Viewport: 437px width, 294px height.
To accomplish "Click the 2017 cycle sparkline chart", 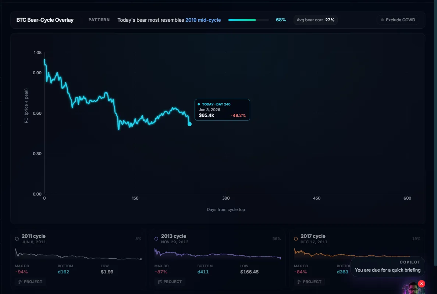I will [x=352, y=253].
